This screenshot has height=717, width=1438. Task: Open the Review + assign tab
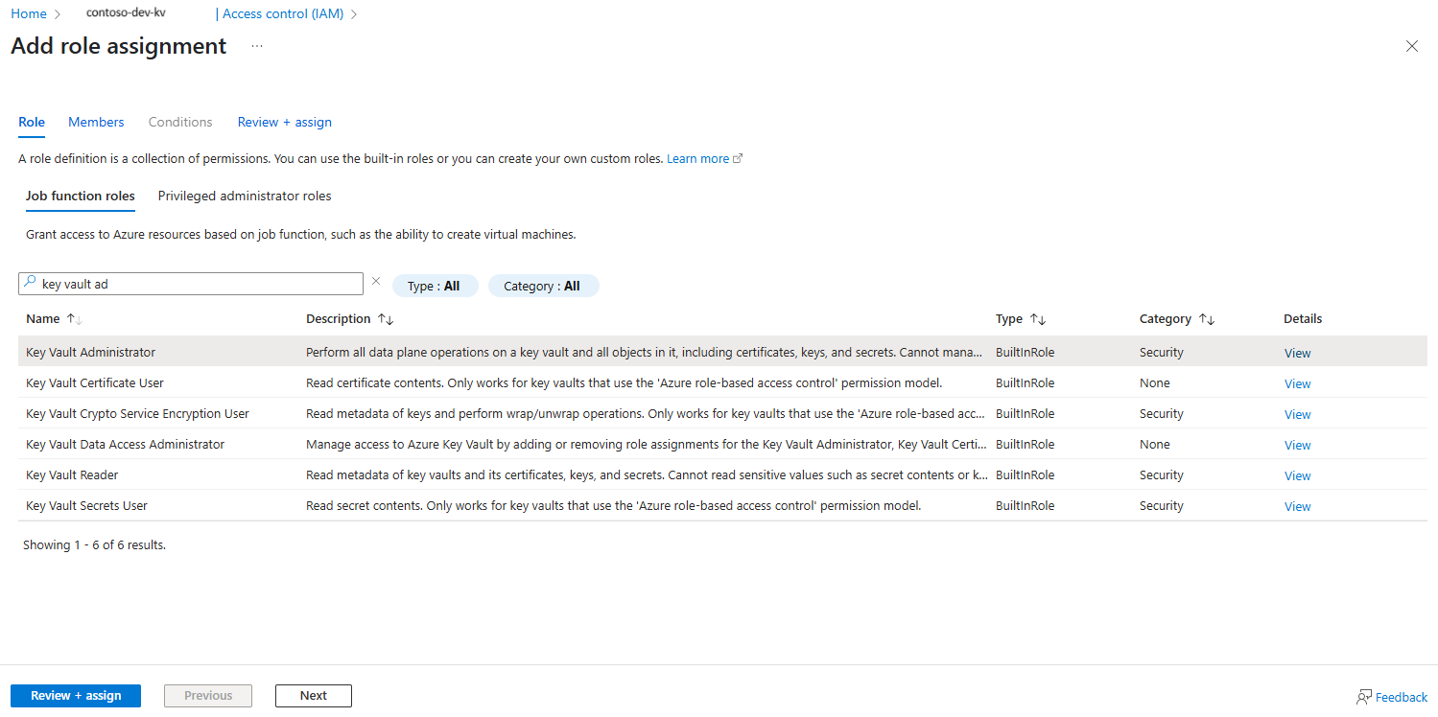[285, 122]
